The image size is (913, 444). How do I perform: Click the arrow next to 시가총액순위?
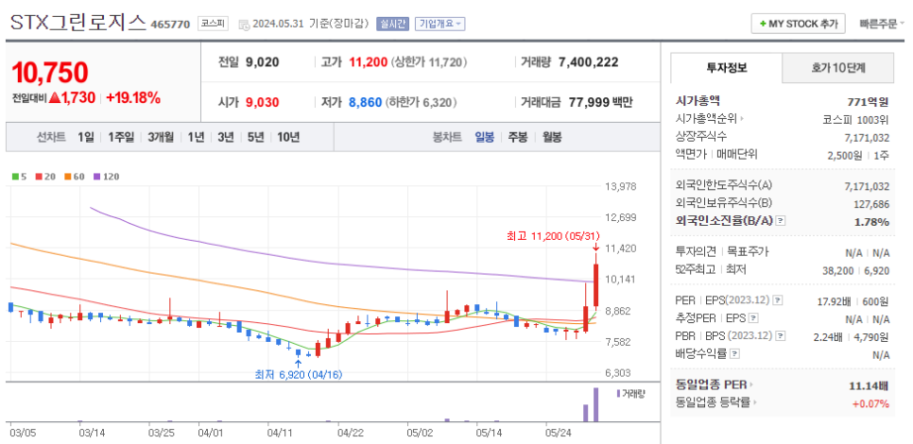tap(742, 119)
